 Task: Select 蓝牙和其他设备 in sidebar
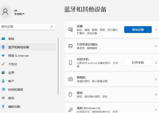[28, 47]
